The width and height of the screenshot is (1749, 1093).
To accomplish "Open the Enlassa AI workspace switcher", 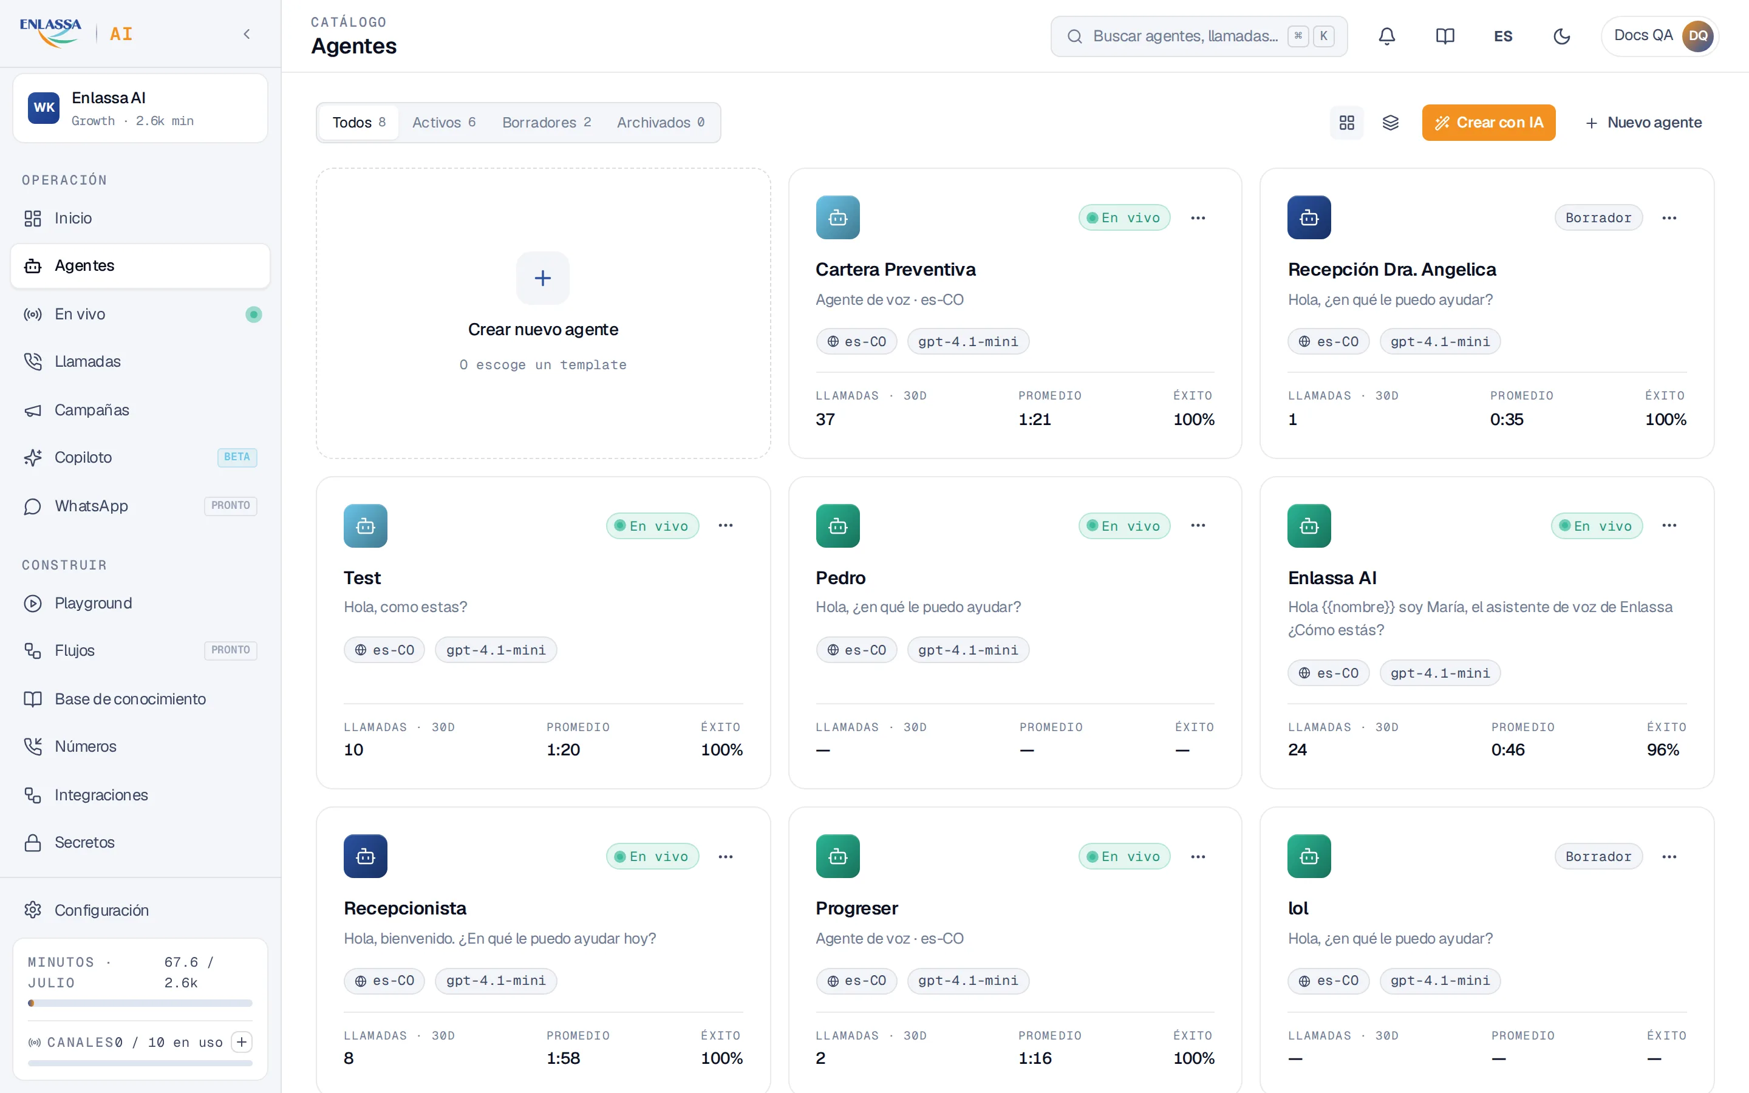I will point(140,107).
